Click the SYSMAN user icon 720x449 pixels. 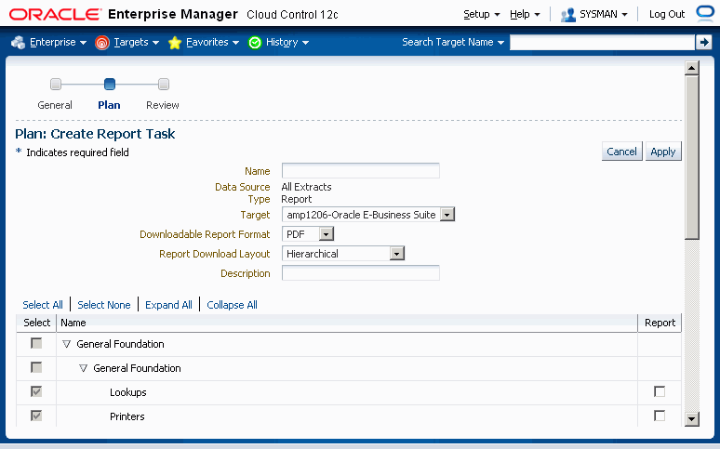point(568,15)
